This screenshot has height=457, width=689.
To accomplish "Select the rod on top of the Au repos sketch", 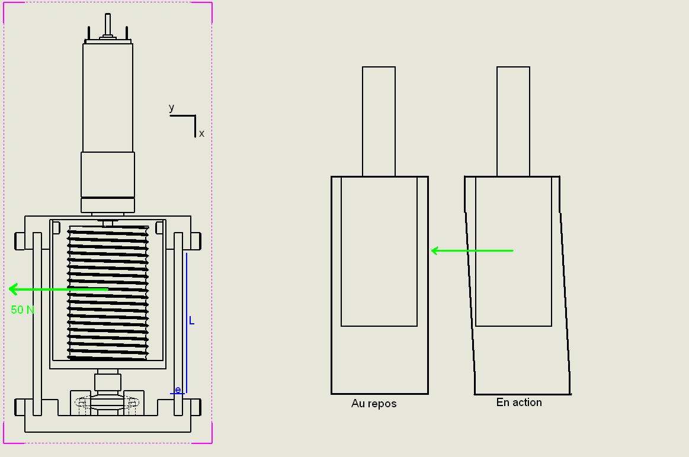I will point(379,121).
